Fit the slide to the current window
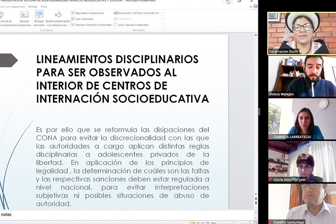 click(255, 223)
